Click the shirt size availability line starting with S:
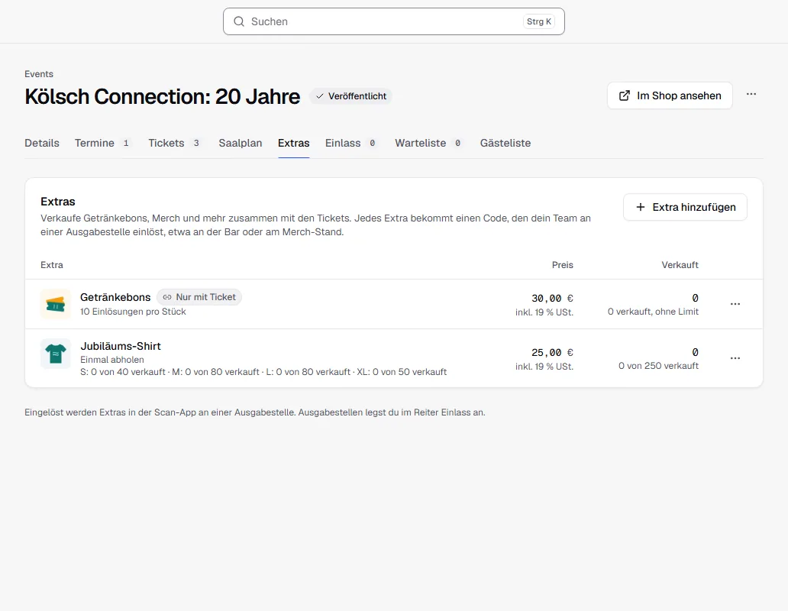788x611 pixels. coord(263,372)
